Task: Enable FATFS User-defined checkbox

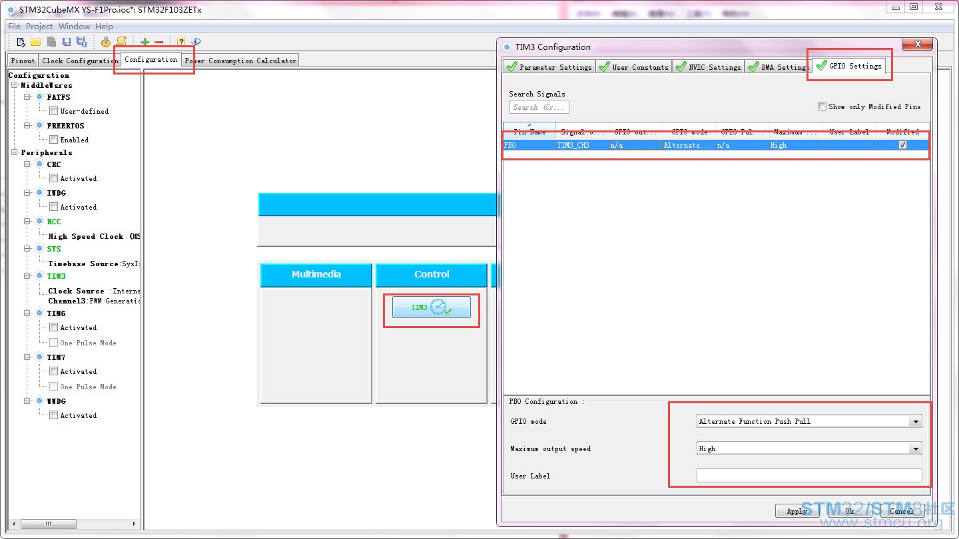Action: pos(53,111)
